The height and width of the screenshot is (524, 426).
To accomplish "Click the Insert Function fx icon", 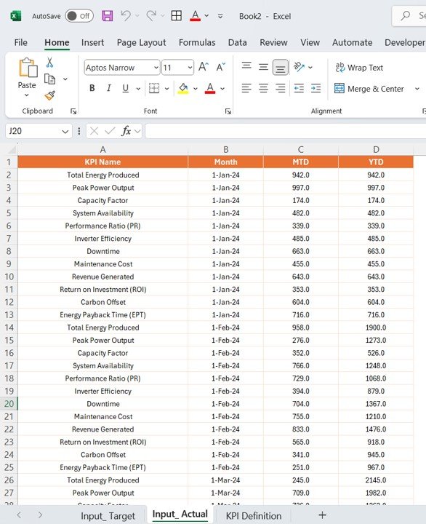I will (126, 131).
